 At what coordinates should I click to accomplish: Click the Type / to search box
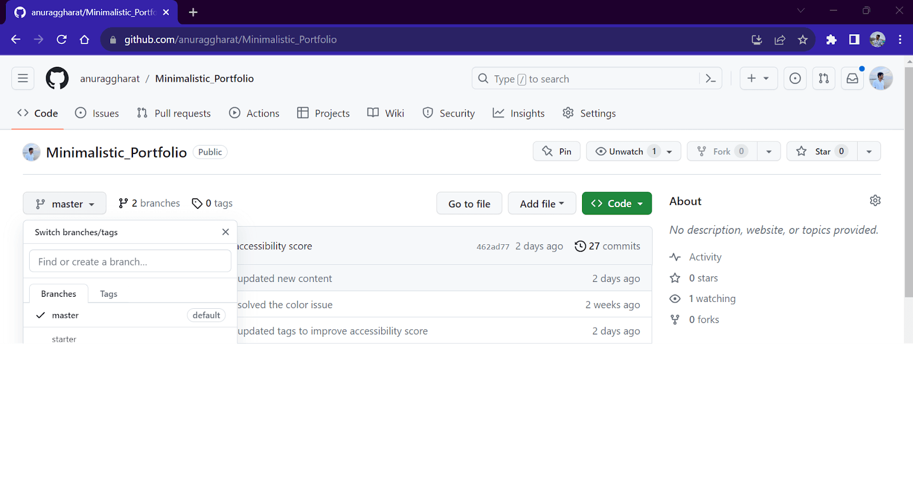[x=597, y=79]
